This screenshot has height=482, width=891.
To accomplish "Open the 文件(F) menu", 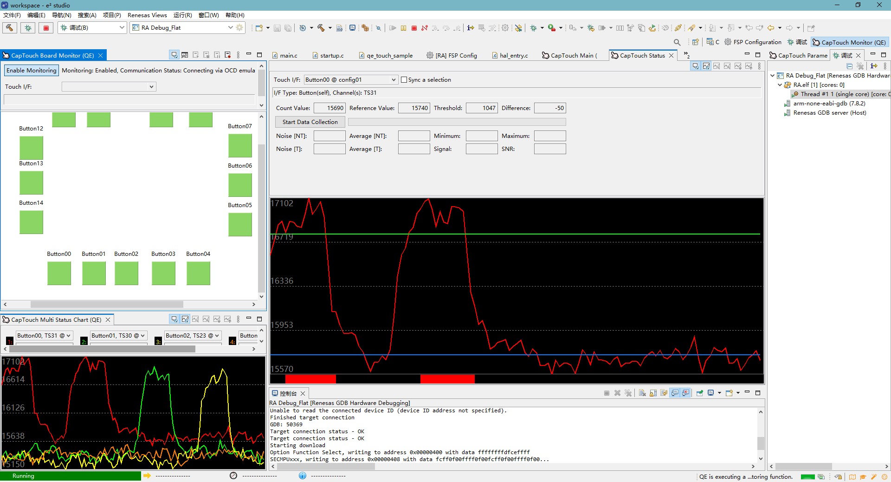I will point(12,15).
